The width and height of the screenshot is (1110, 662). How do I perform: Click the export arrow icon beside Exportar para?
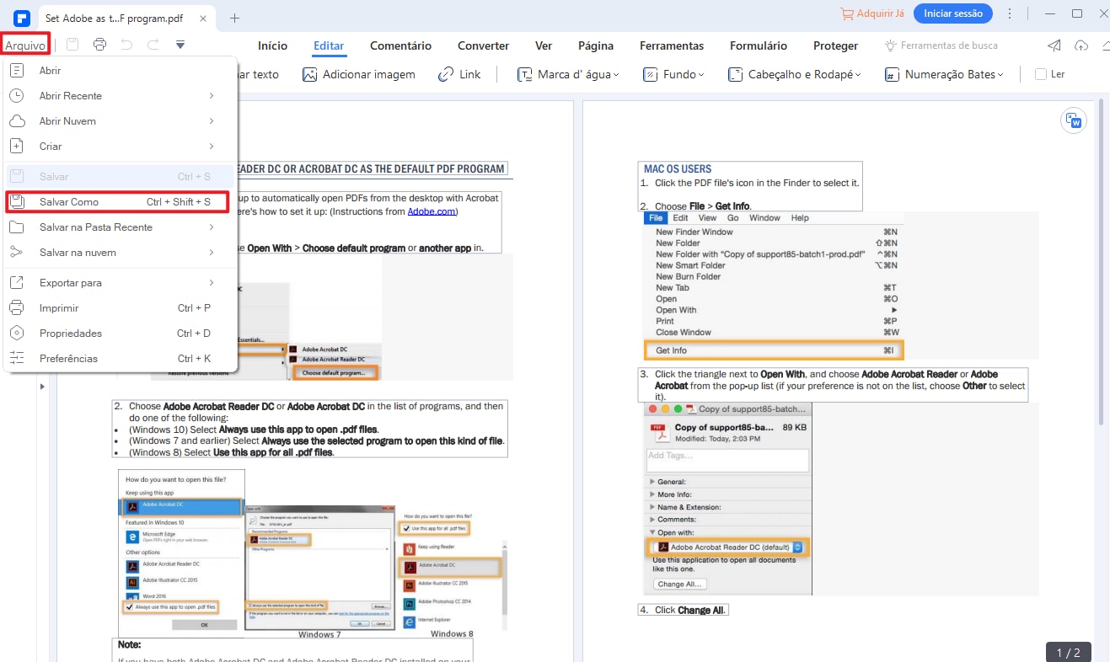click(16, 283)
